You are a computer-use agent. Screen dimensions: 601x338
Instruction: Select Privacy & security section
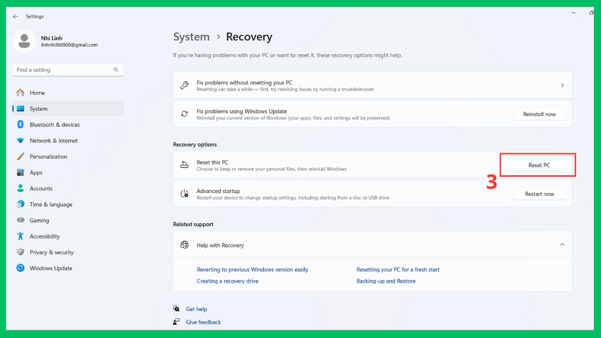[x=68, y=252]
